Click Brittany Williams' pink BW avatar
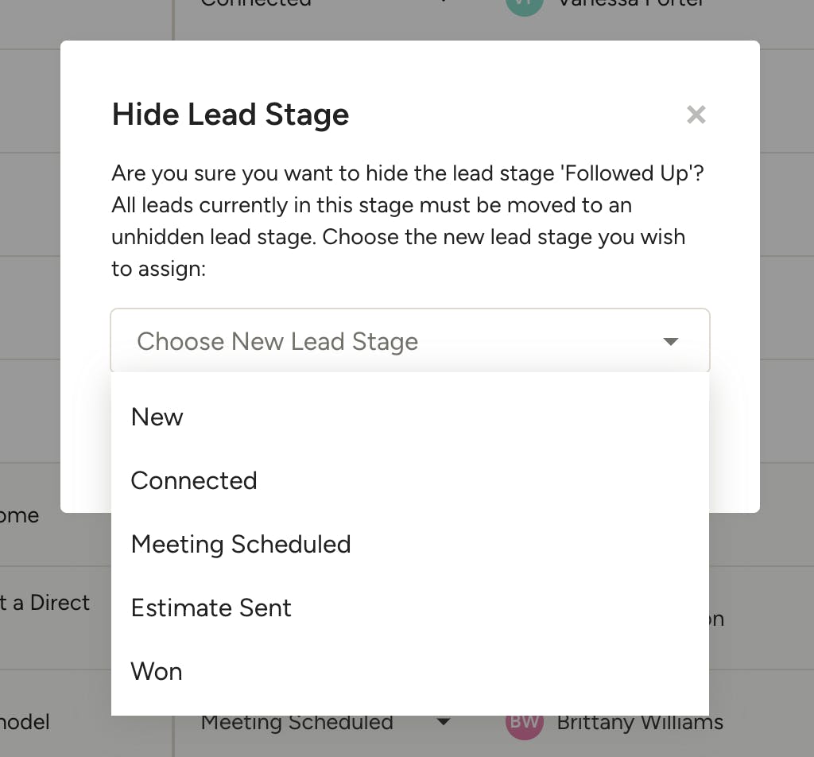 pyautogui.click(x=524, y=722)
